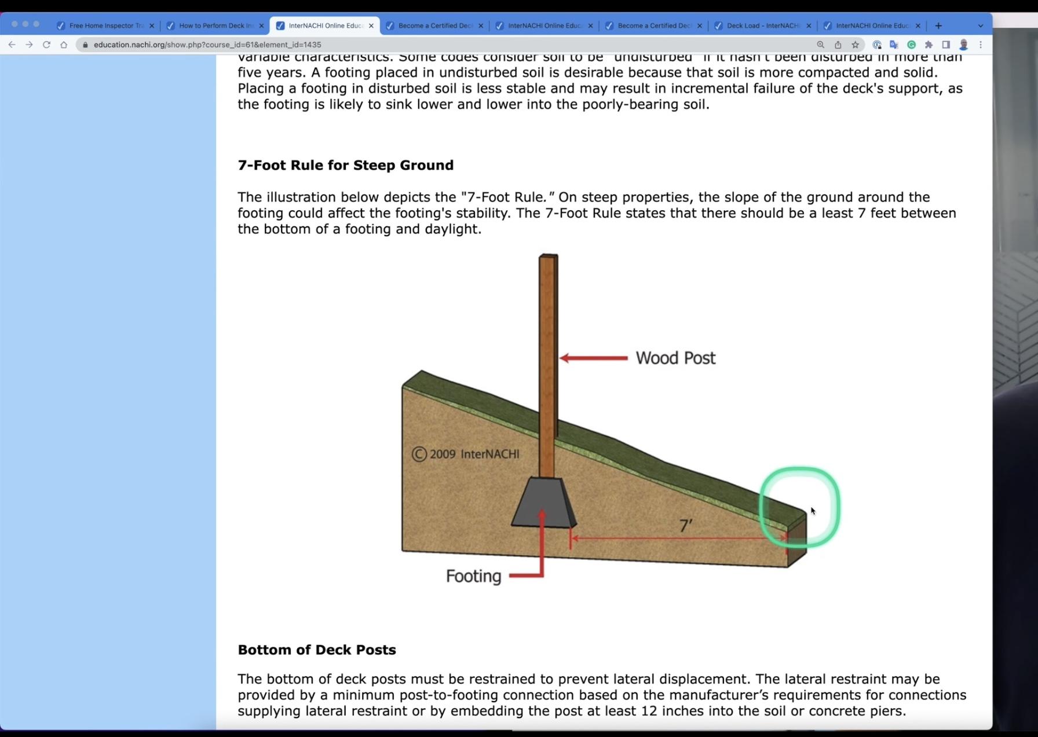Switch to the Deck Load - InterNACHI tab
Image resolution: width=1038 pixels, height=737 pixels.
pos(762,25)
